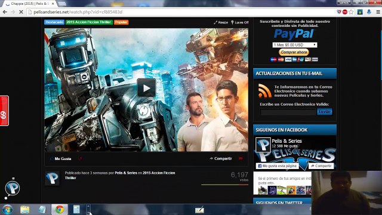
Task: Open the blue download arrow extension
Action: pyautogui.click(x=369, y=12)
